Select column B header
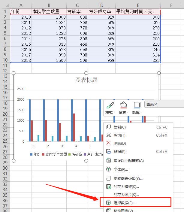184x212 pixels. pos(49,5)
